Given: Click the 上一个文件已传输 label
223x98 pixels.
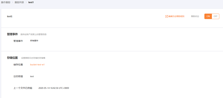Looking at the screenshot, I should tap(23, 88).
